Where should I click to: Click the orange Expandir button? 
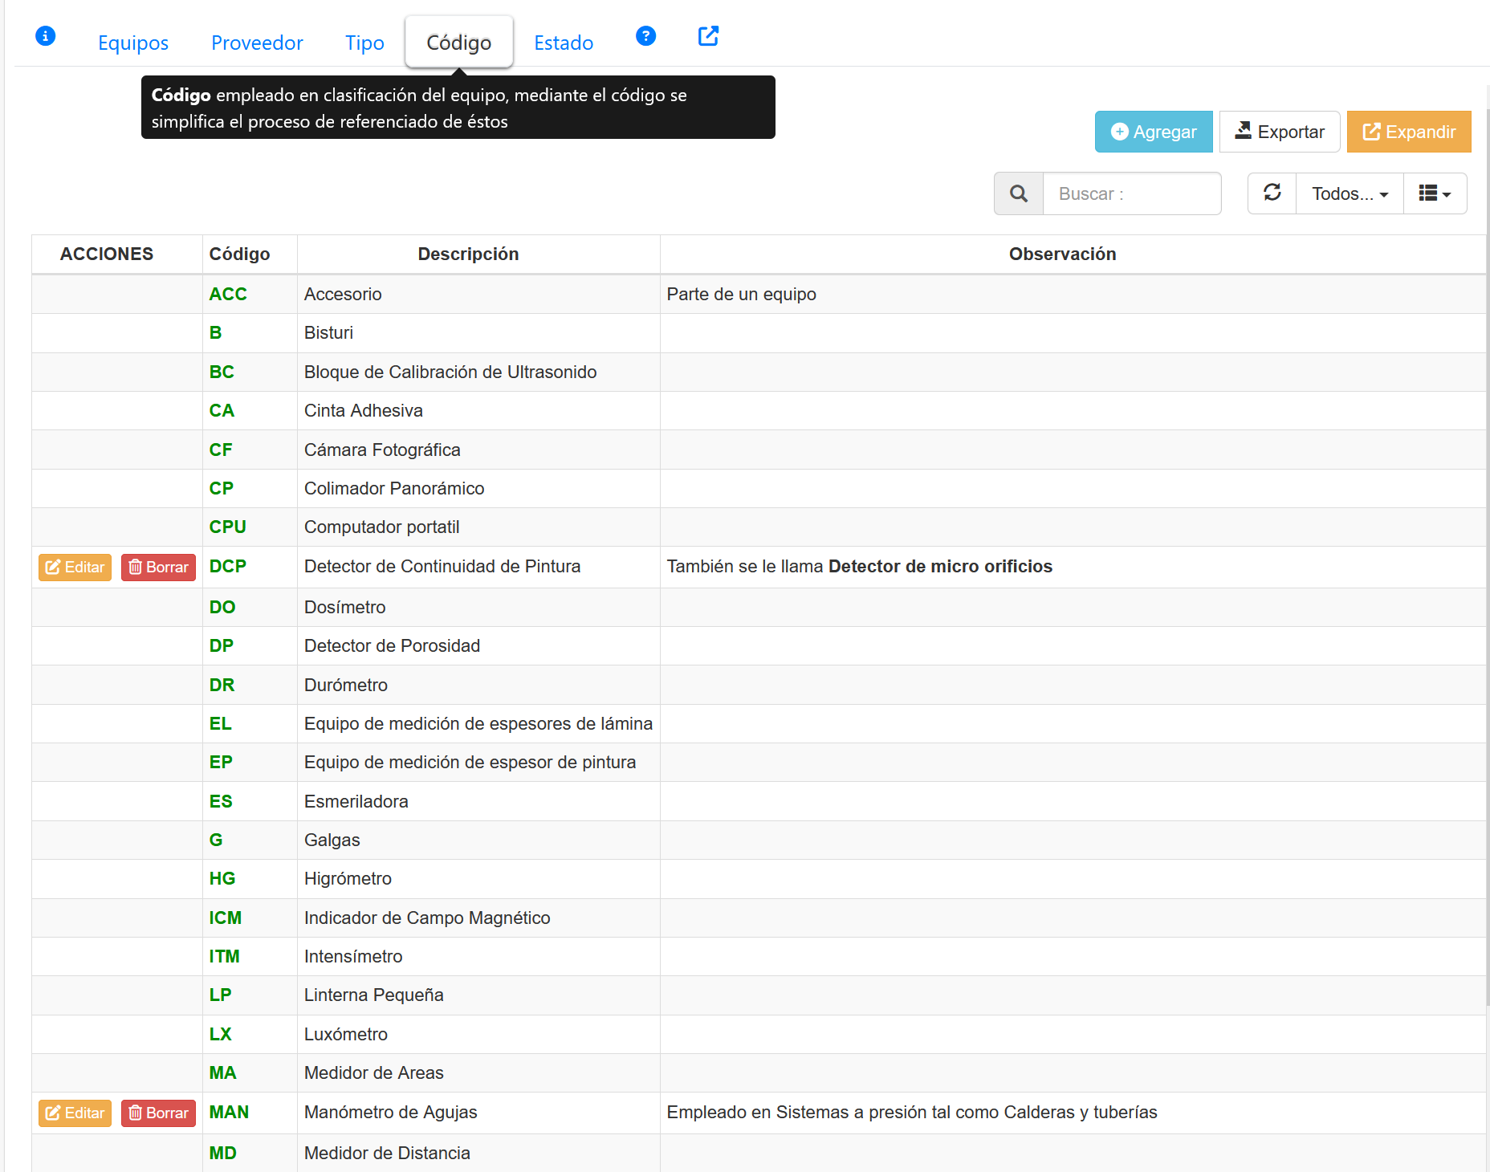(1409, 132)
